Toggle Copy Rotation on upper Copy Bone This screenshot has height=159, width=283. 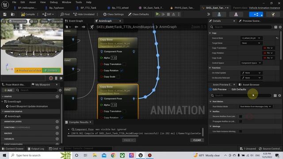pos(122,71)
